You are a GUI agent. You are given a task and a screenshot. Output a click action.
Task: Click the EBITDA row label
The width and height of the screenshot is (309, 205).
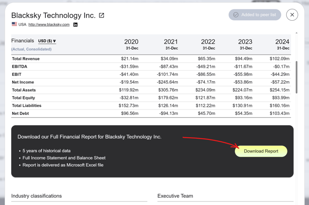click(19, 66)
